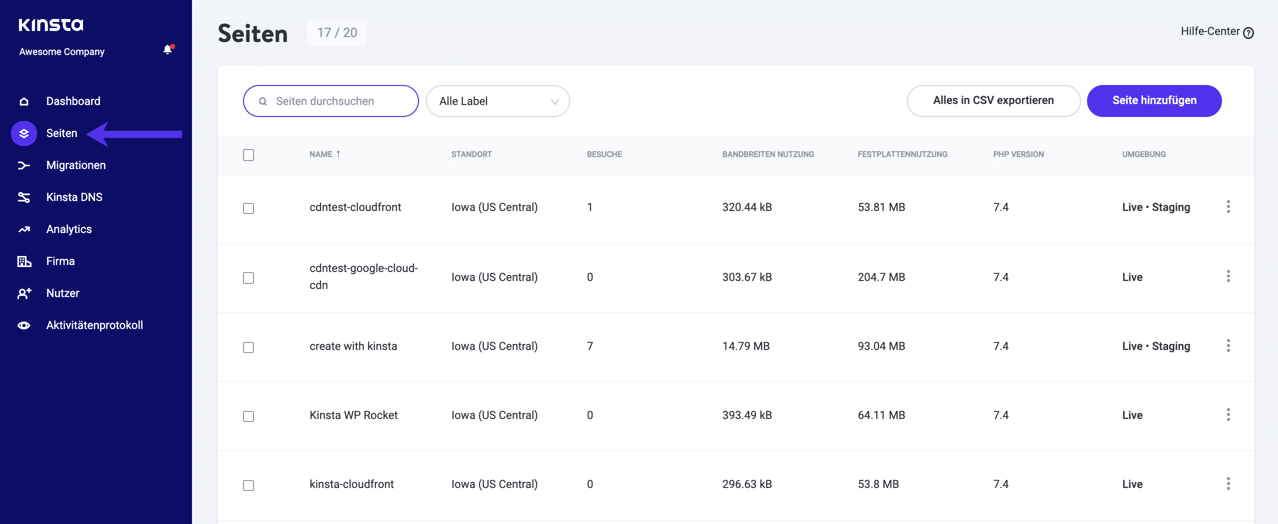Open the kebab menu for kinsta-cloudfront row
Screen dimensions: 1278x524
[1229, 484]
